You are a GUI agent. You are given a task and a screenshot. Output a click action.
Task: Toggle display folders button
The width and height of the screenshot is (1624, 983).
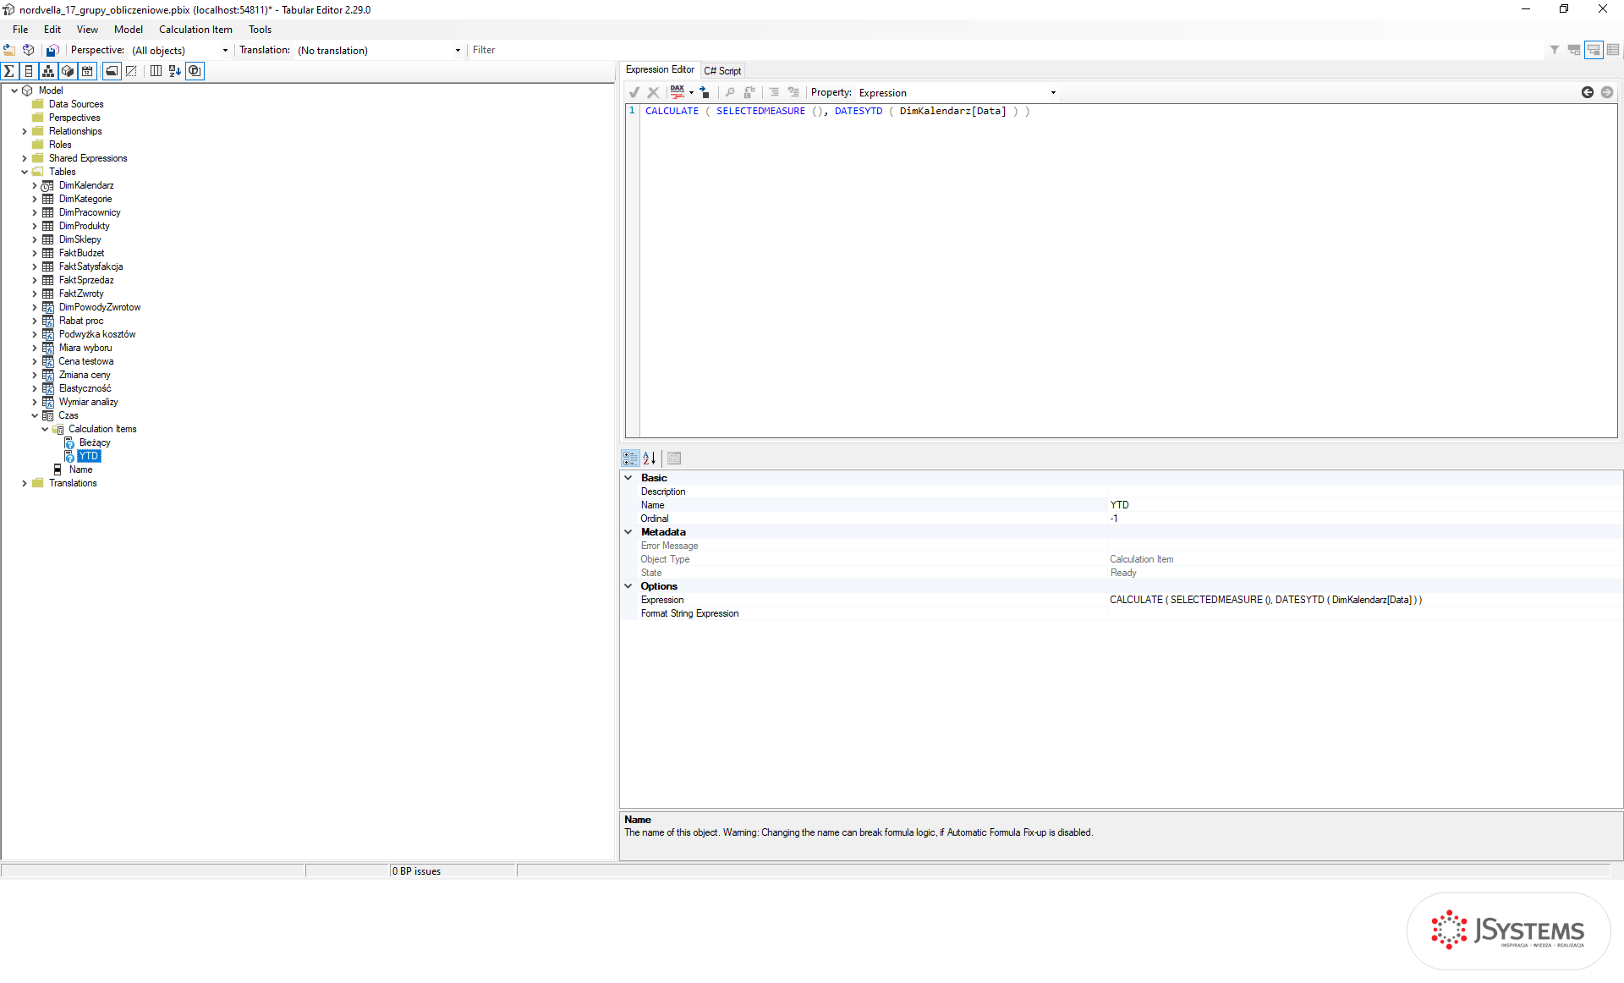tap(112, 71)
